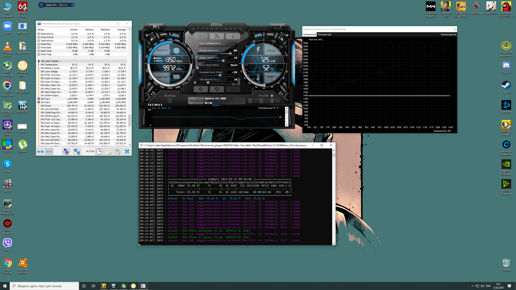Open HWiNFO sensor settings gear button
Image resolution: width=516 pixels, height=290 pixels.
118,151
